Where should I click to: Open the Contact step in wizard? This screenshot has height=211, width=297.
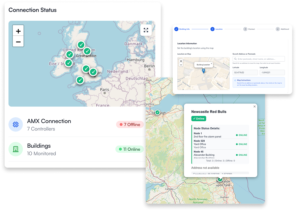245,29
